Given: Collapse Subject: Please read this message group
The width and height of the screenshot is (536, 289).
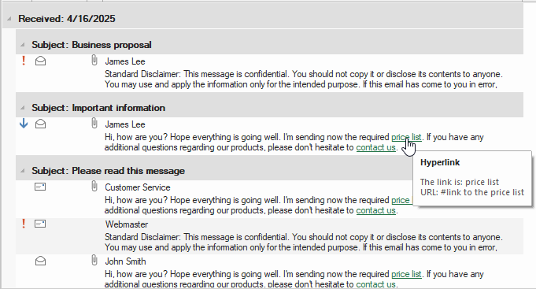Looking at the screenshot, I should coord(23,171).
